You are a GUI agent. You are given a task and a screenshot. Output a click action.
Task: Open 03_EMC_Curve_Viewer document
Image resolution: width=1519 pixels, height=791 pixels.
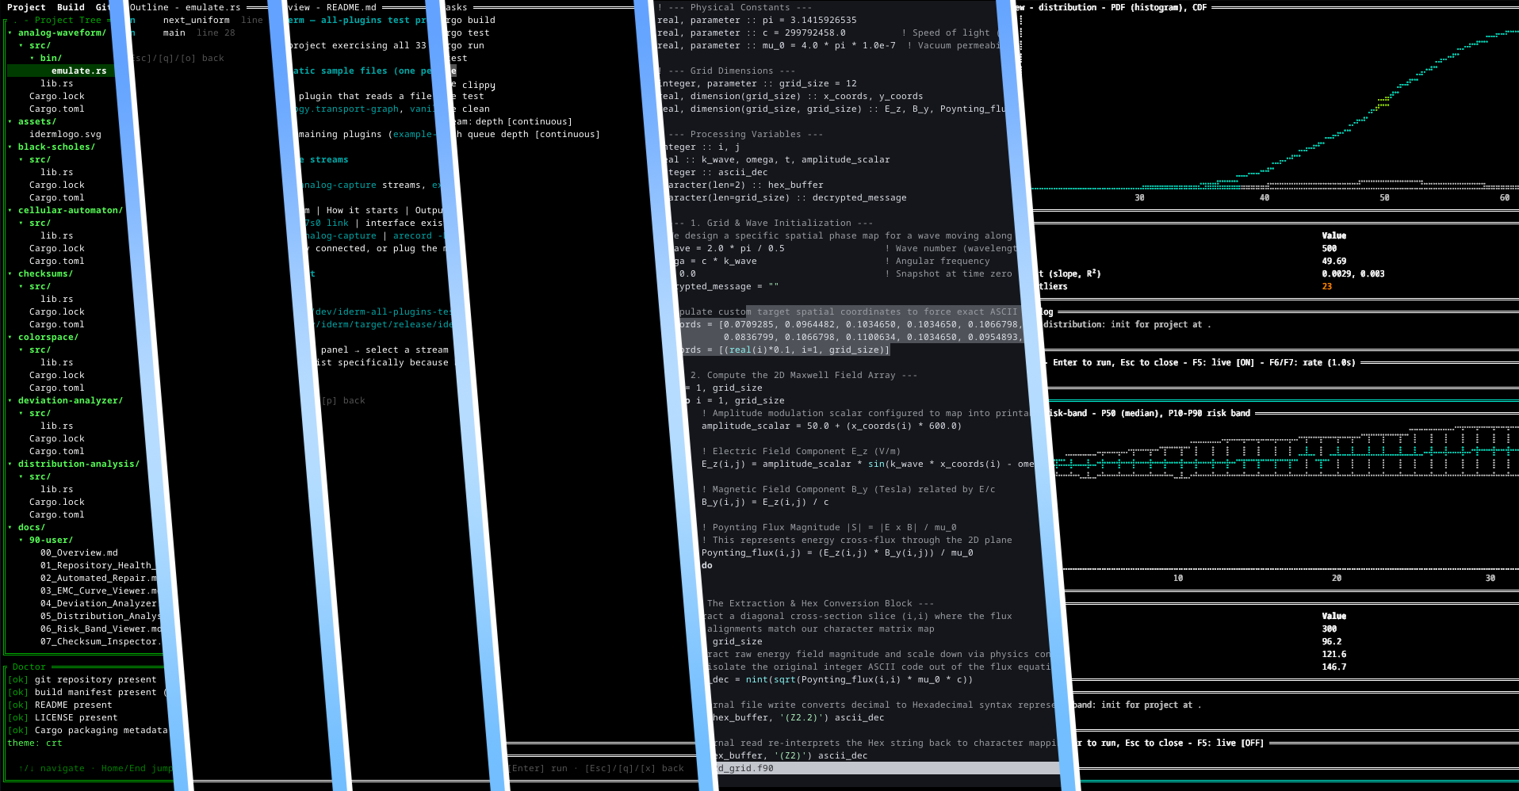(98, 590)
